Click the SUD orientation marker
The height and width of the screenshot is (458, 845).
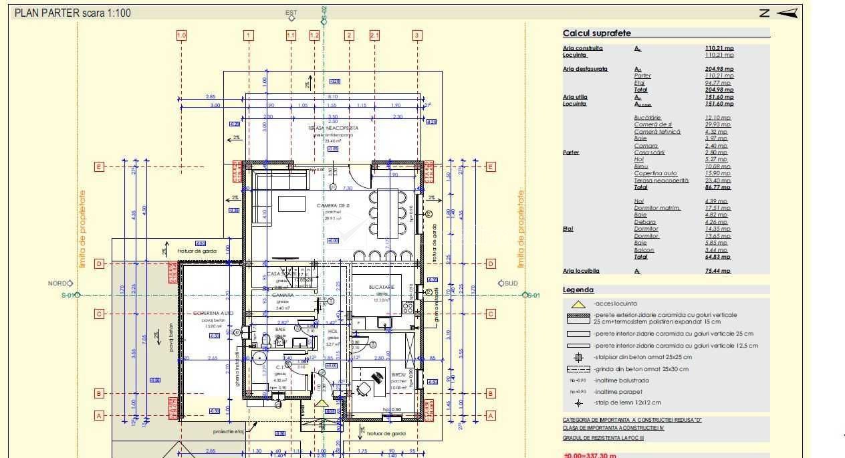point(508,283)
